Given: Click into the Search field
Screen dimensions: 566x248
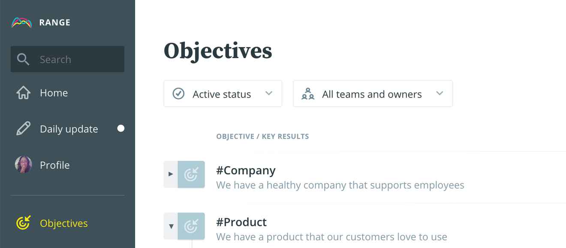Looking at the screenshot, I should click(77, 59).
